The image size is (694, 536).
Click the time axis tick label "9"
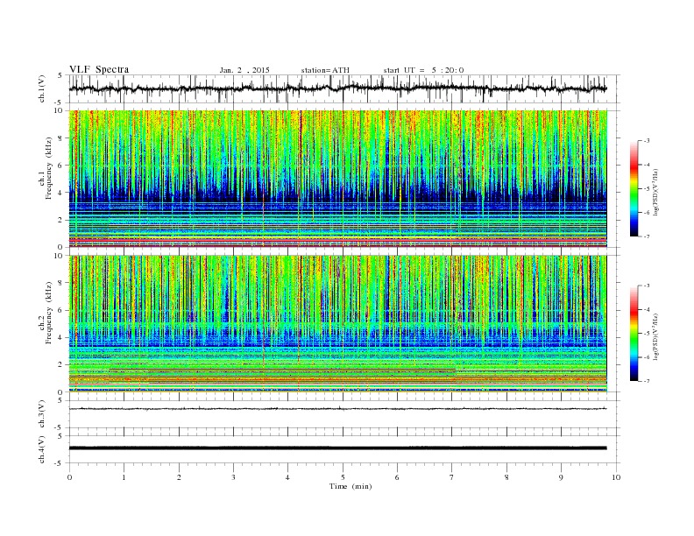561,477
